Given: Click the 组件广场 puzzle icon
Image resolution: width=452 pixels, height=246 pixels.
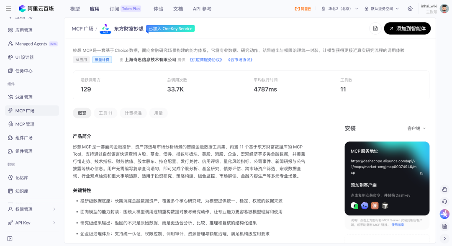Looking at the screenshot, I should pyautogui.click(x=10, y=138).
